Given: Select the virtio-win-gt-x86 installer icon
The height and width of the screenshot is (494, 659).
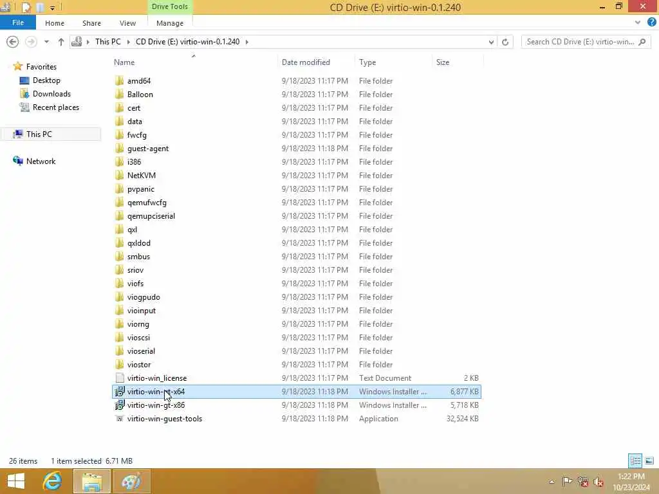Looking at the screenshot, I should tap(119, 405).
